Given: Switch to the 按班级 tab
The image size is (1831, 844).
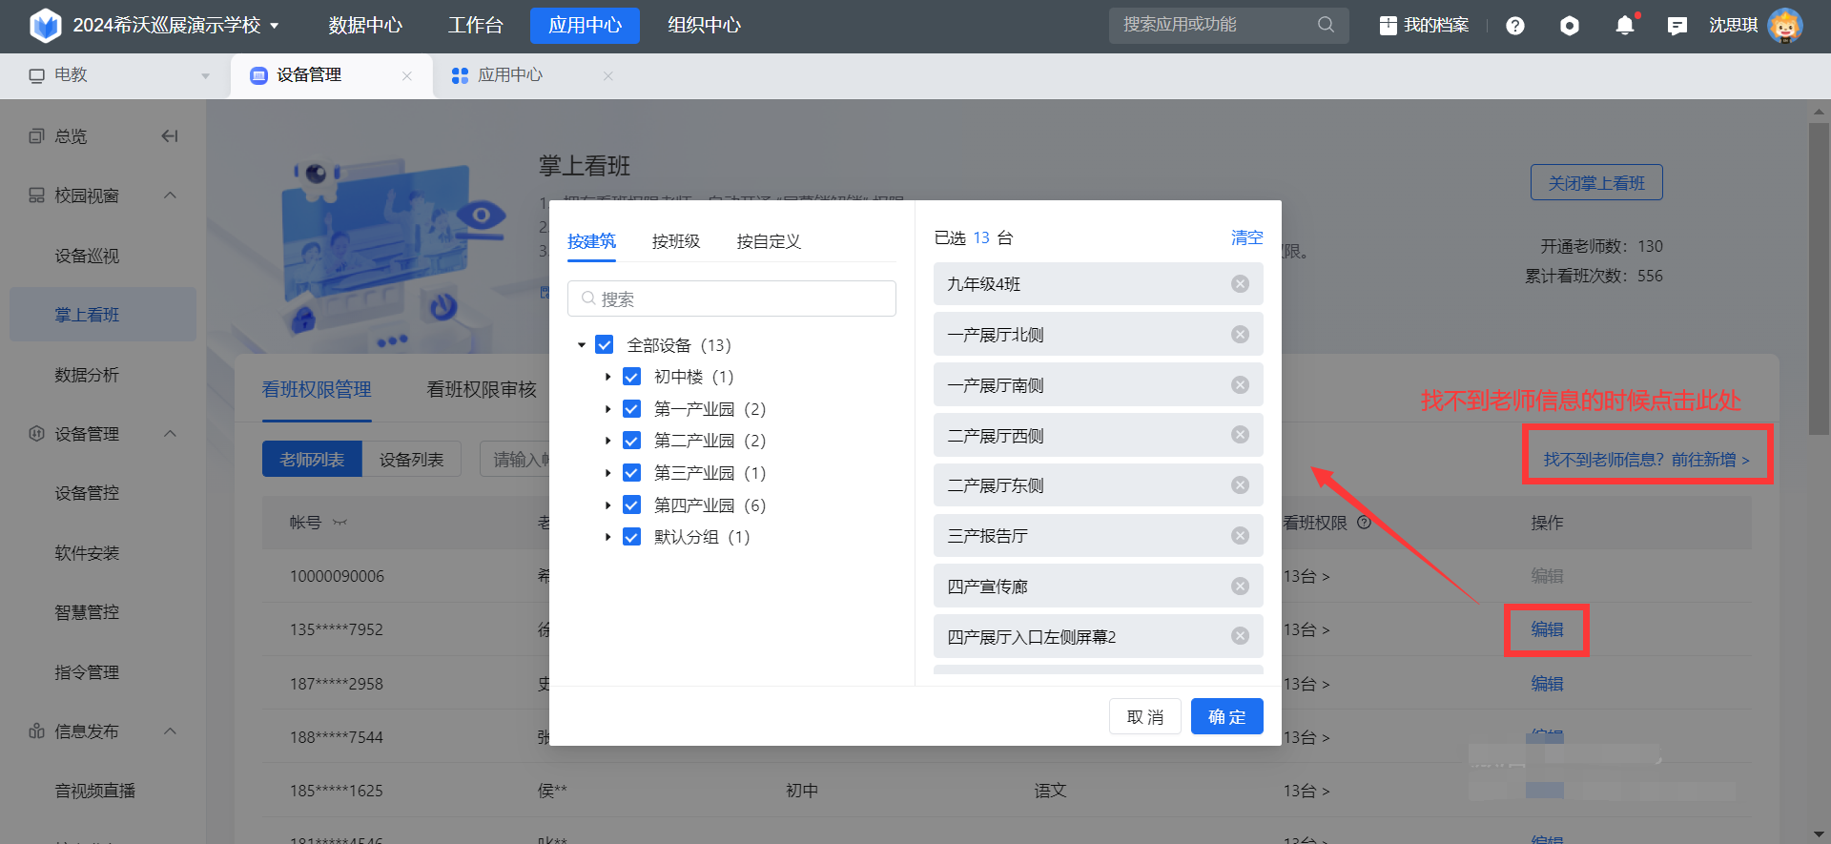Looking at the screenshot, I should pyautogui.click(x=675, y=241).
